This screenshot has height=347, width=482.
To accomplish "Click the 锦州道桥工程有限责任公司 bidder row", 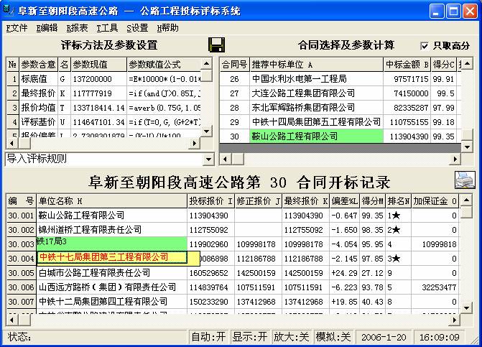I will click(233, 230).
